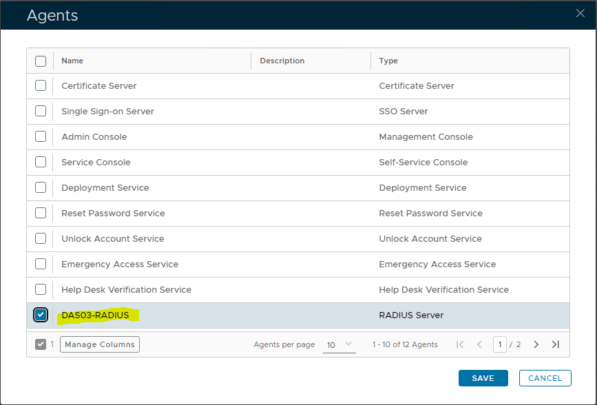The height and width of the screenshot is (405, 597).
Task: Click the Manage Columns button
Action: click(x=100, y=344)
